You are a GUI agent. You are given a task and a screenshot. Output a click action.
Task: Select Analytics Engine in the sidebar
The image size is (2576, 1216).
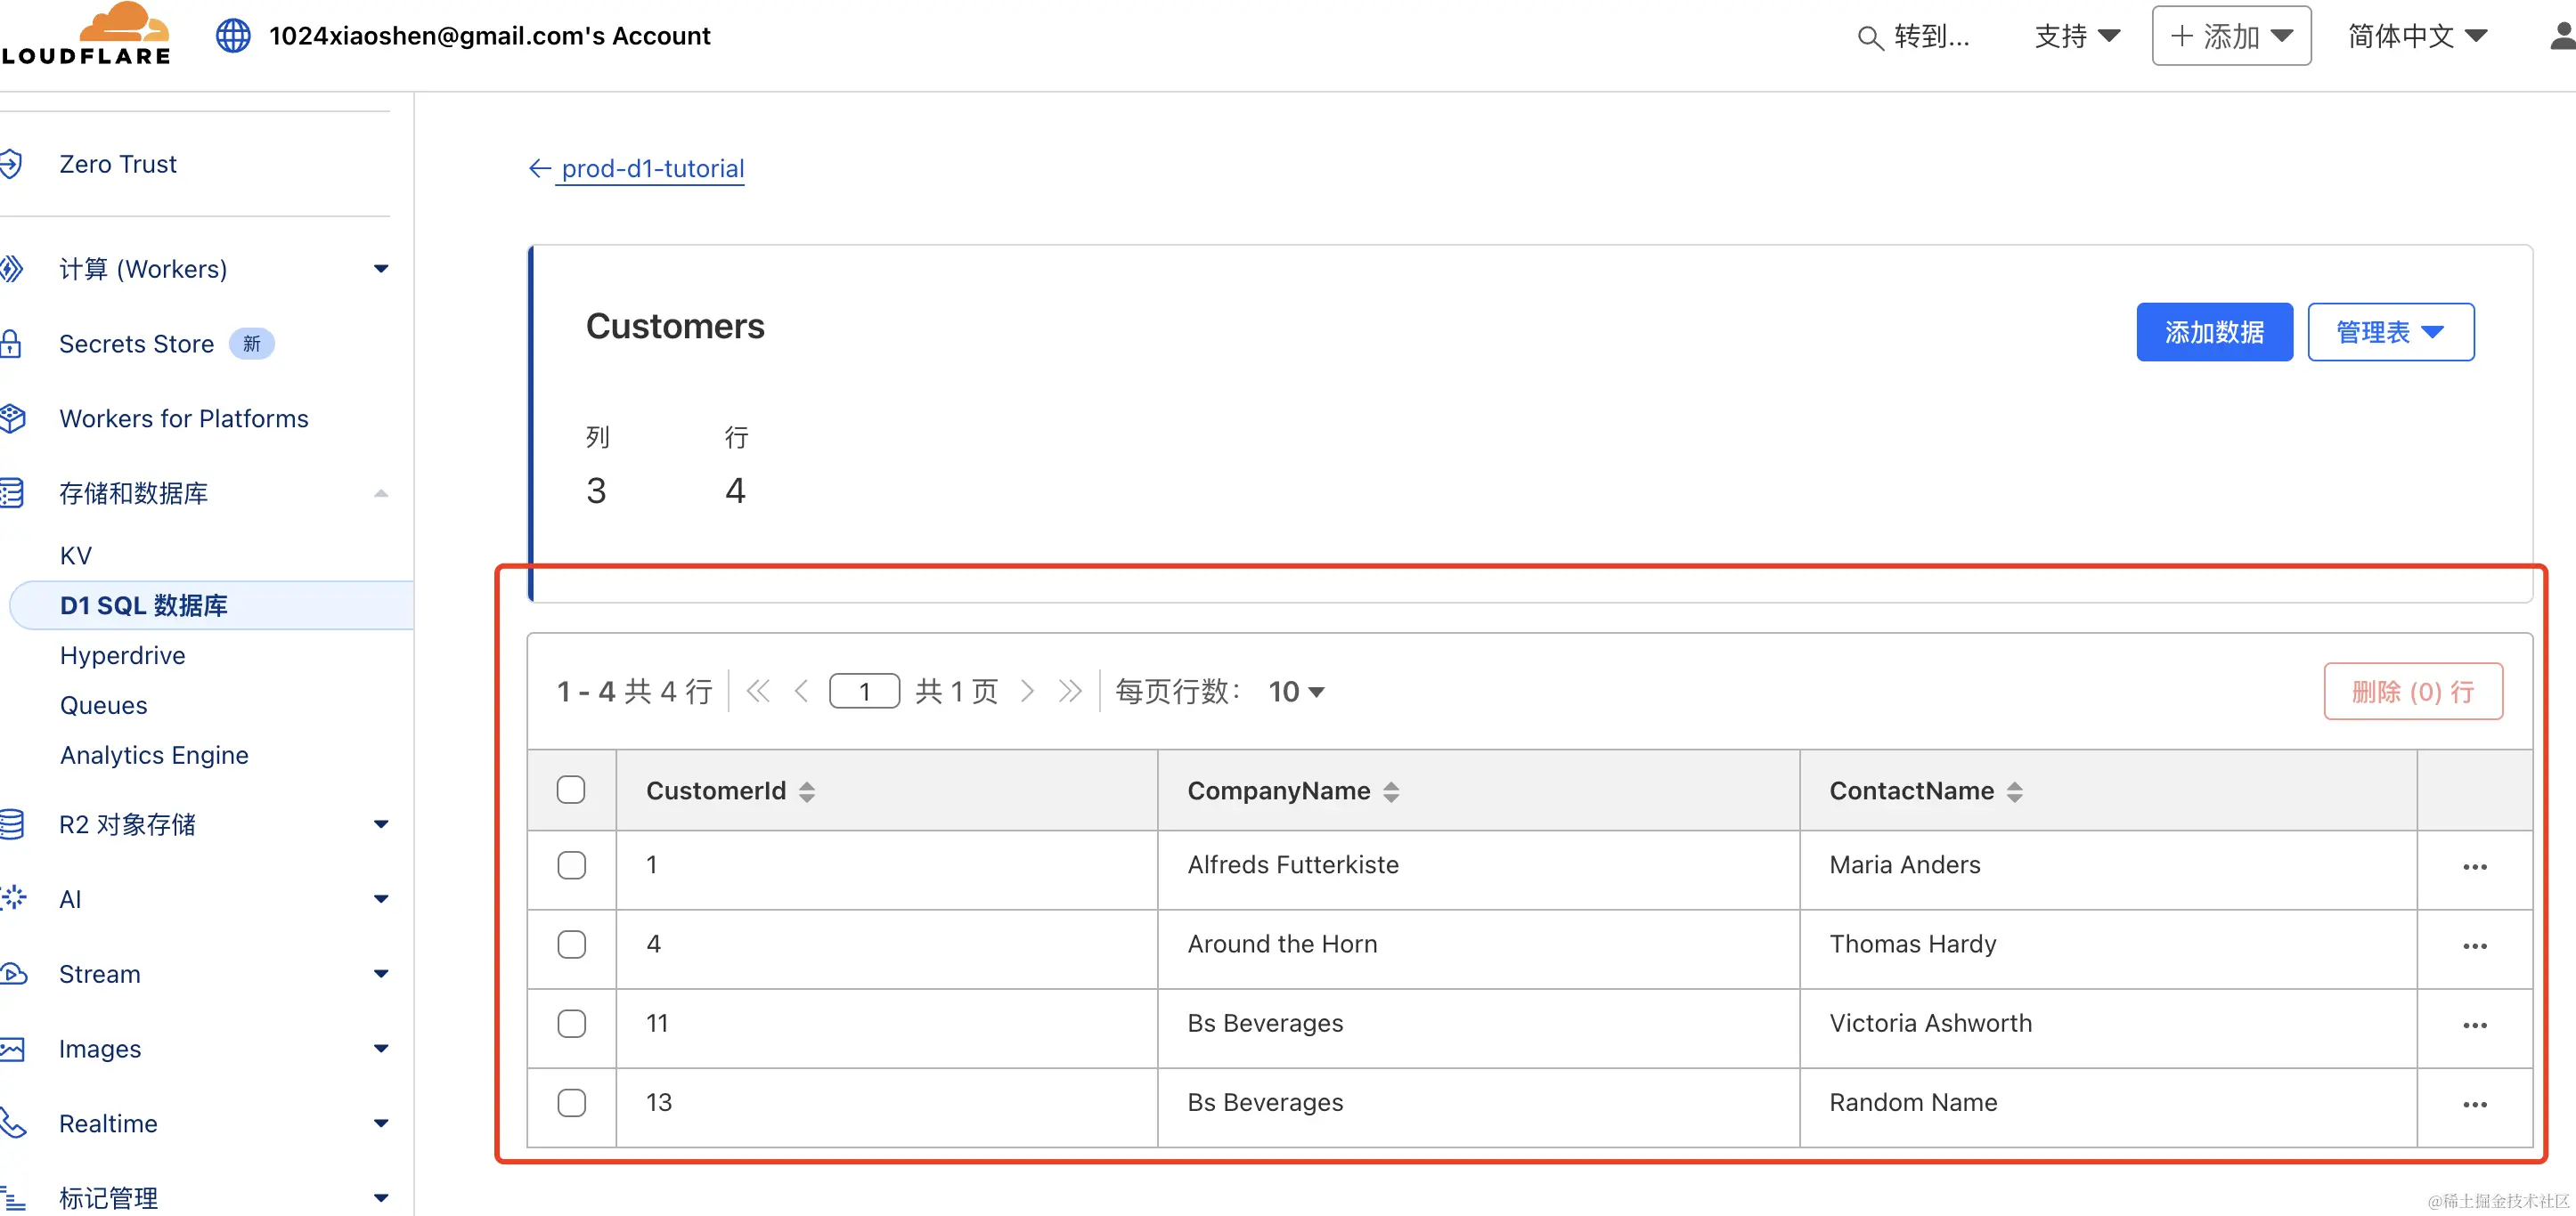click(x=154, y=754)
